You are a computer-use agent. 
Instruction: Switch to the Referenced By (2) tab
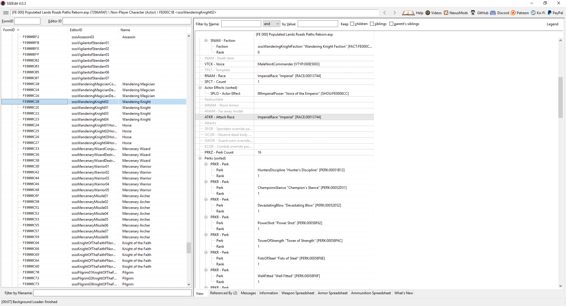coord(223,293)
